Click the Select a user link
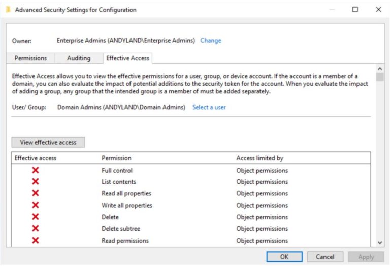 pyautogui.click(x=209, y=107)
